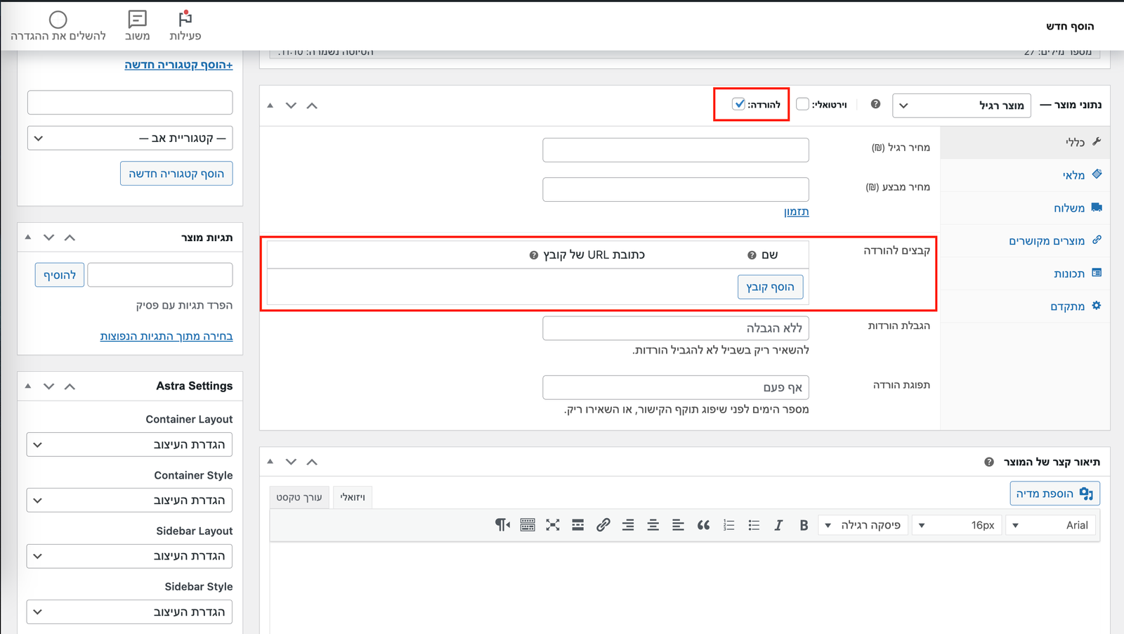This screenshot has width=1124, height=634.
Task: Click help icon beside כתובת URL של קובץ
Action: coord(534,255)
